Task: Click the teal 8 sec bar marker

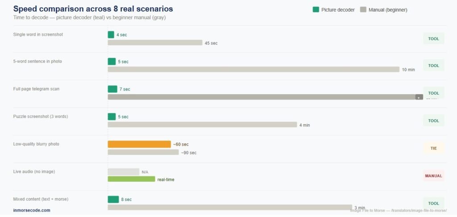Action: [113, 199]
